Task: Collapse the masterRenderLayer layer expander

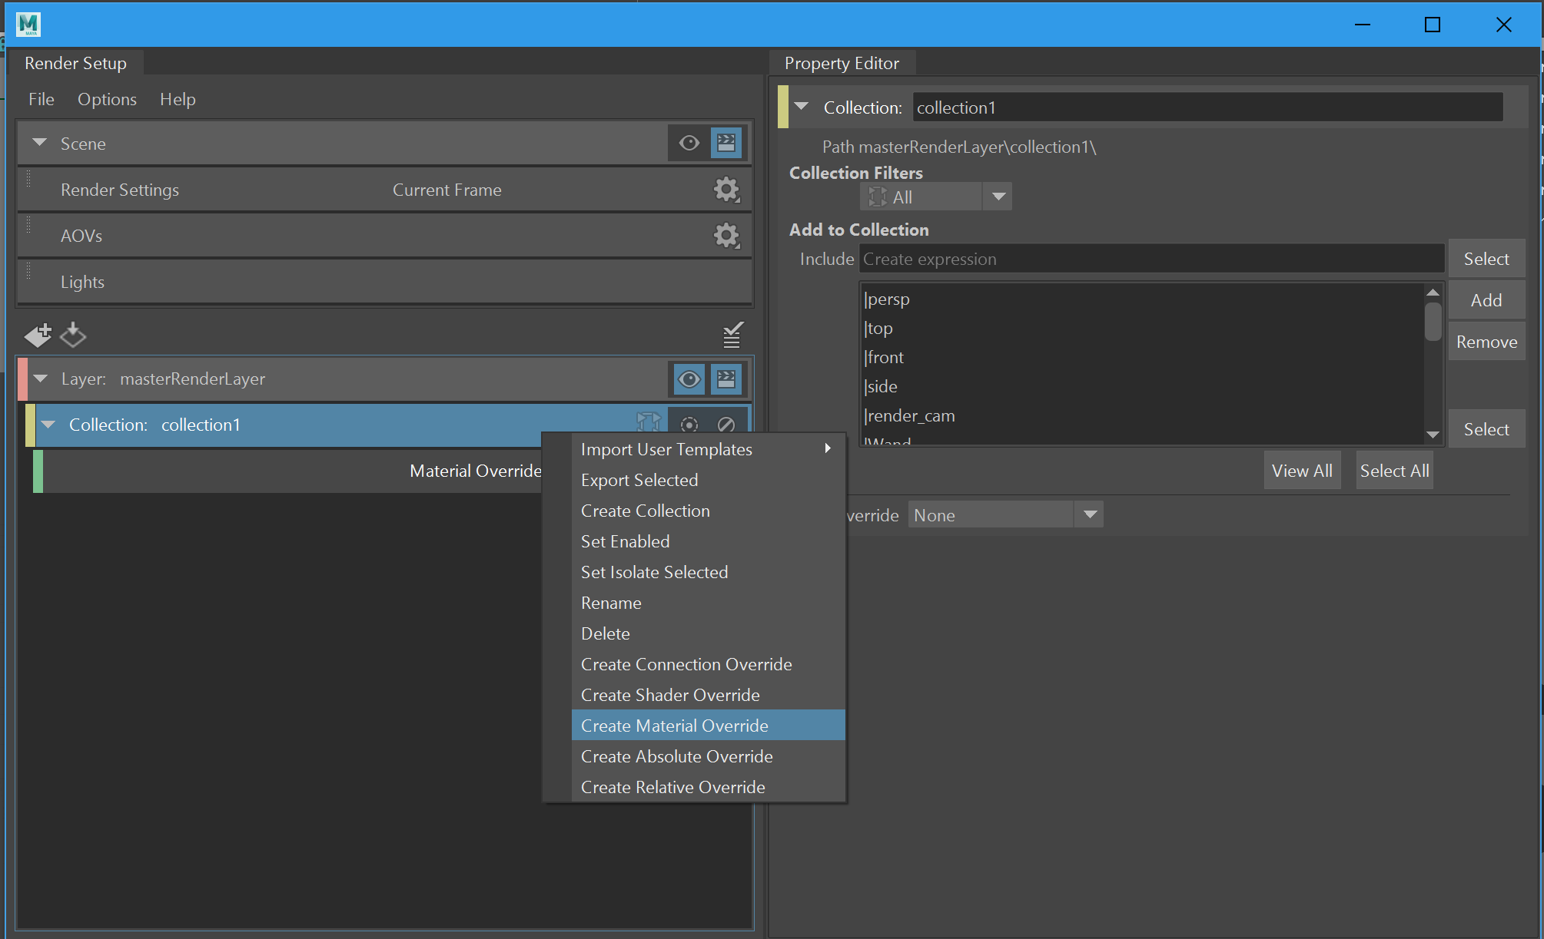Action: 41,379
